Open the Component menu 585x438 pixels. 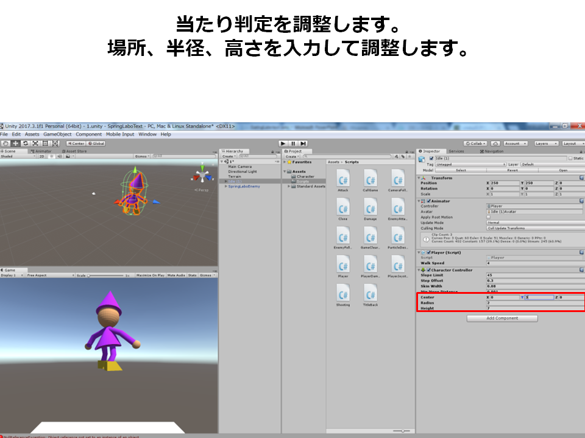point(88,134)
